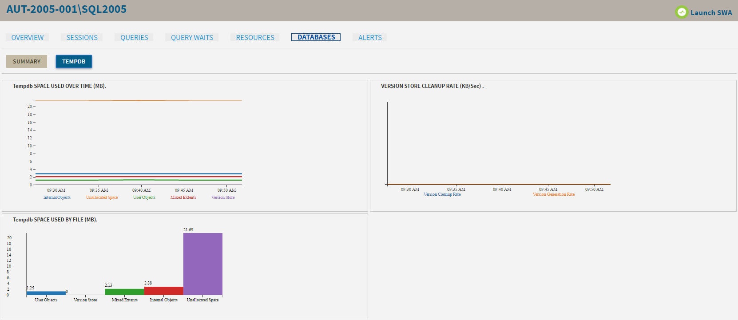Select the Query Waits tab

click(x=192, y=38)
